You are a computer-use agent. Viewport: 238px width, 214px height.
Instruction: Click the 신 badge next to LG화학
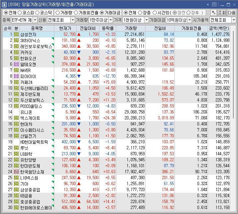pos(16,154)
